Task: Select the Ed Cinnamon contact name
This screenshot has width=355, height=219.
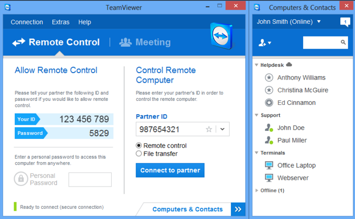Action: [297, 102]
